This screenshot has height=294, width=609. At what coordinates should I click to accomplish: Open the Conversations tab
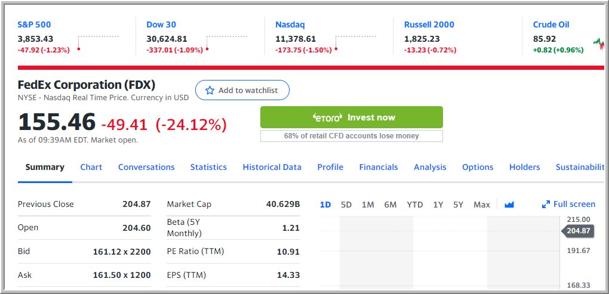(146, 167)
